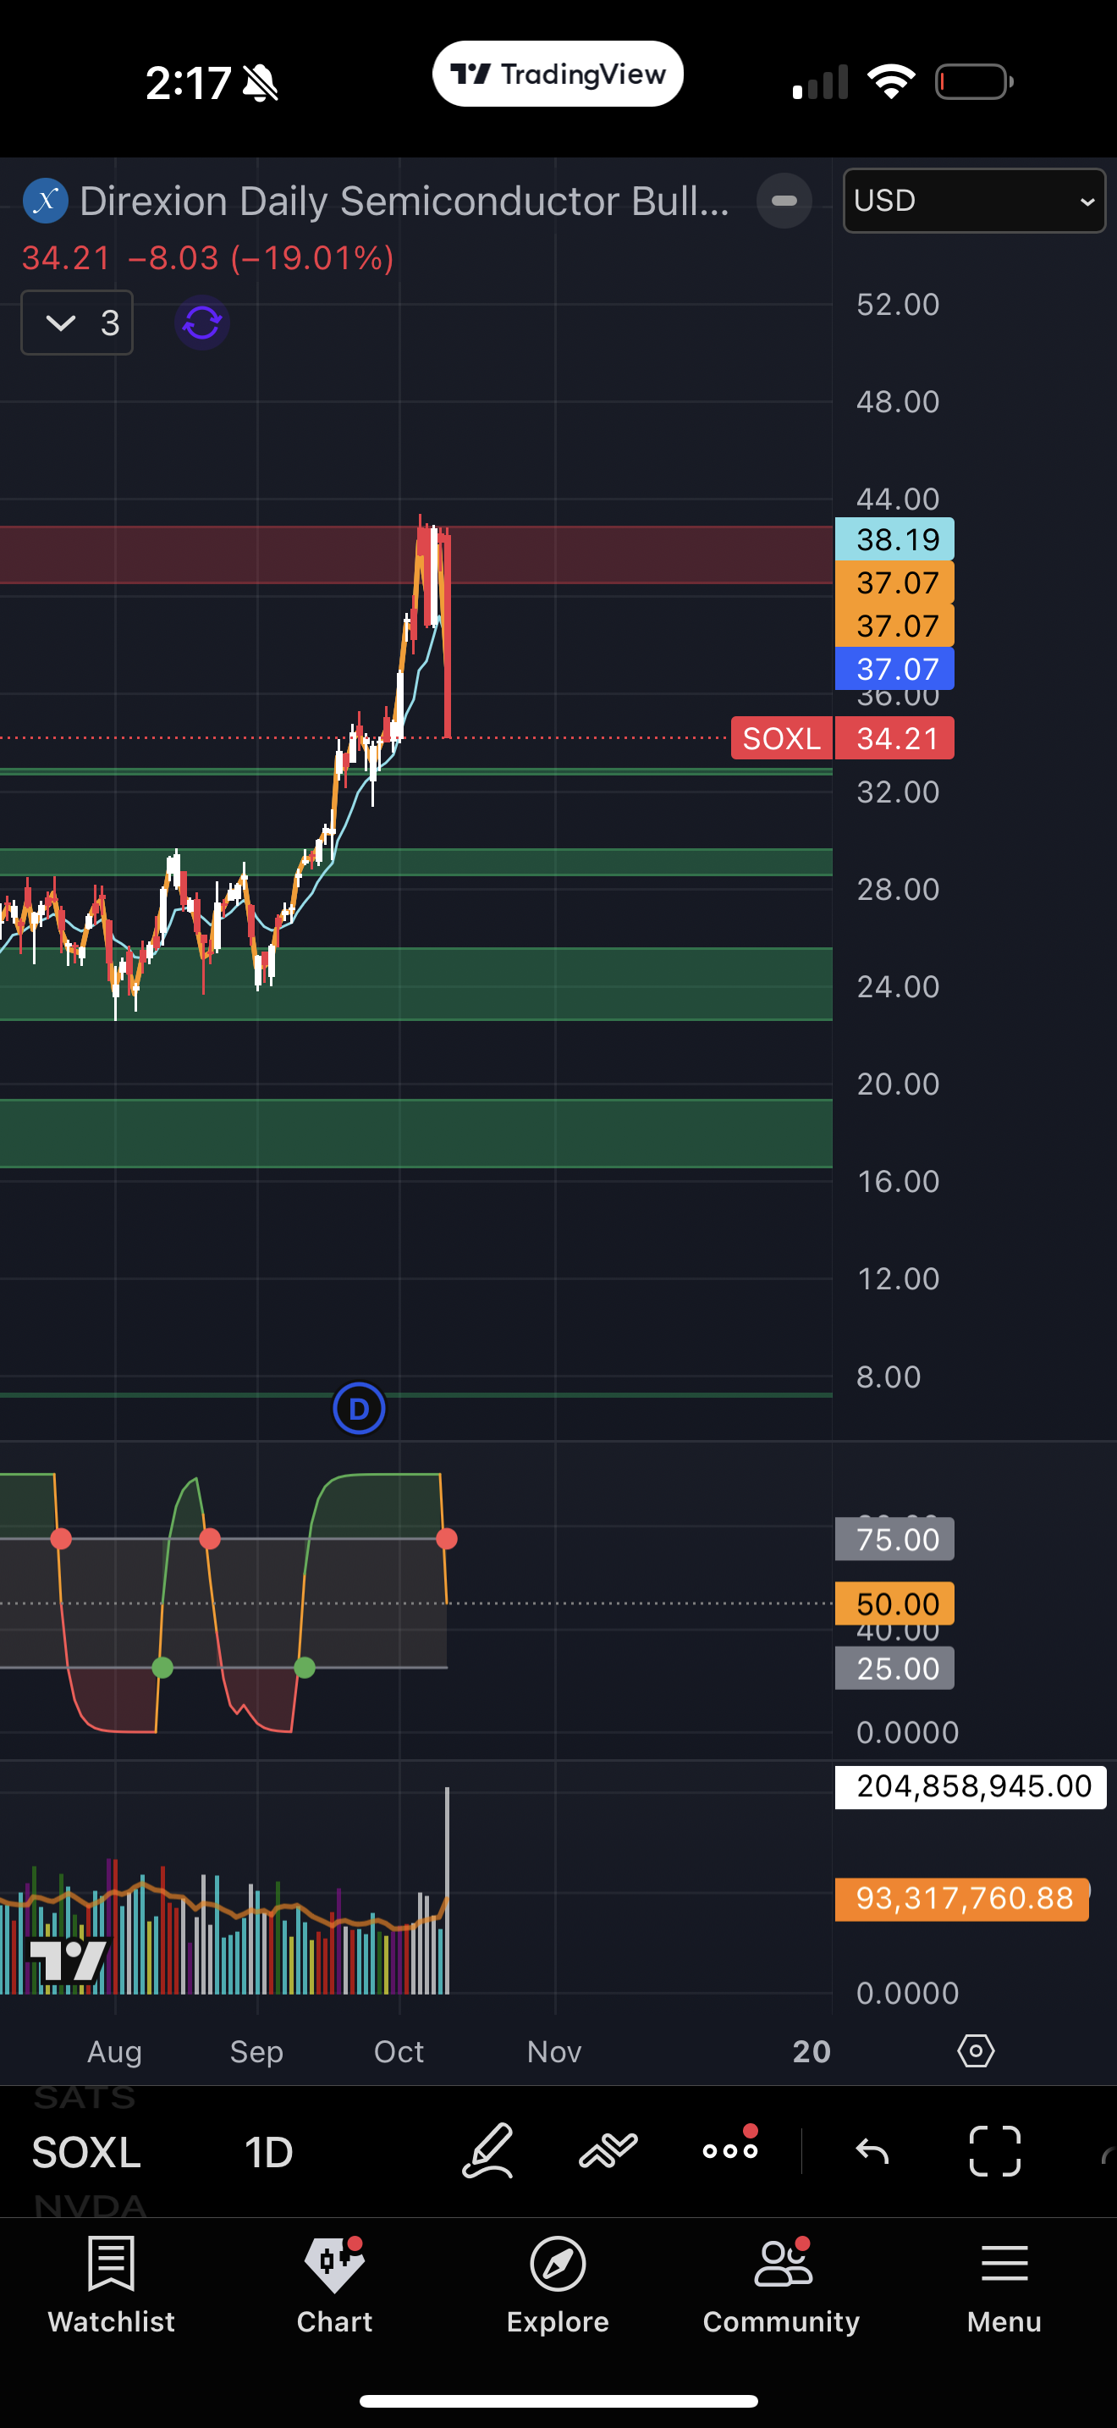This screenshot has height=2428, width=1117.
Task: Open the three-dot more options icon
Action: pyautogui.click(x=730, y=2151)
